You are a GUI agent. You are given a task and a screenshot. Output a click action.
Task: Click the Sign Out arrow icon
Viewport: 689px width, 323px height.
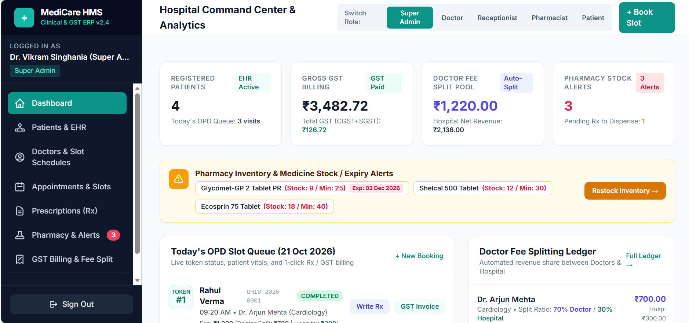click(x=53, y=304)
